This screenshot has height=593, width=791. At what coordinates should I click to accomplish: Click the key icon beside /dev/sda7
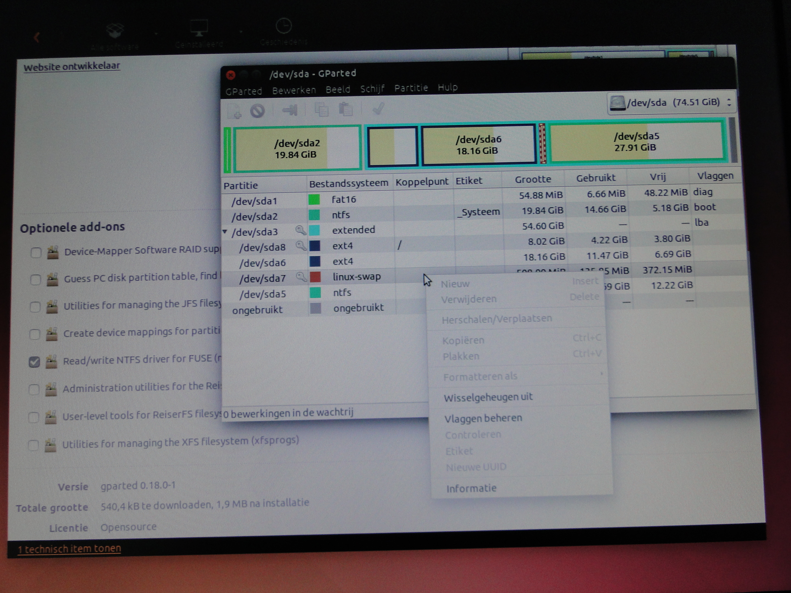pos(301,277)
